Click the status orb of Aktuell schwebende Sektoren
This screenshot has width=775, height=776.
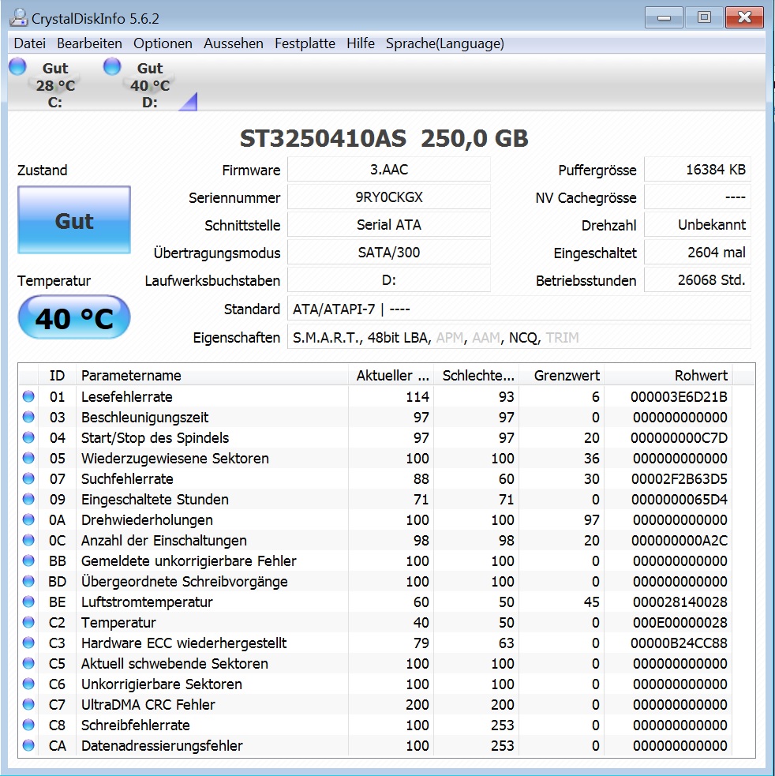(28, 664)
